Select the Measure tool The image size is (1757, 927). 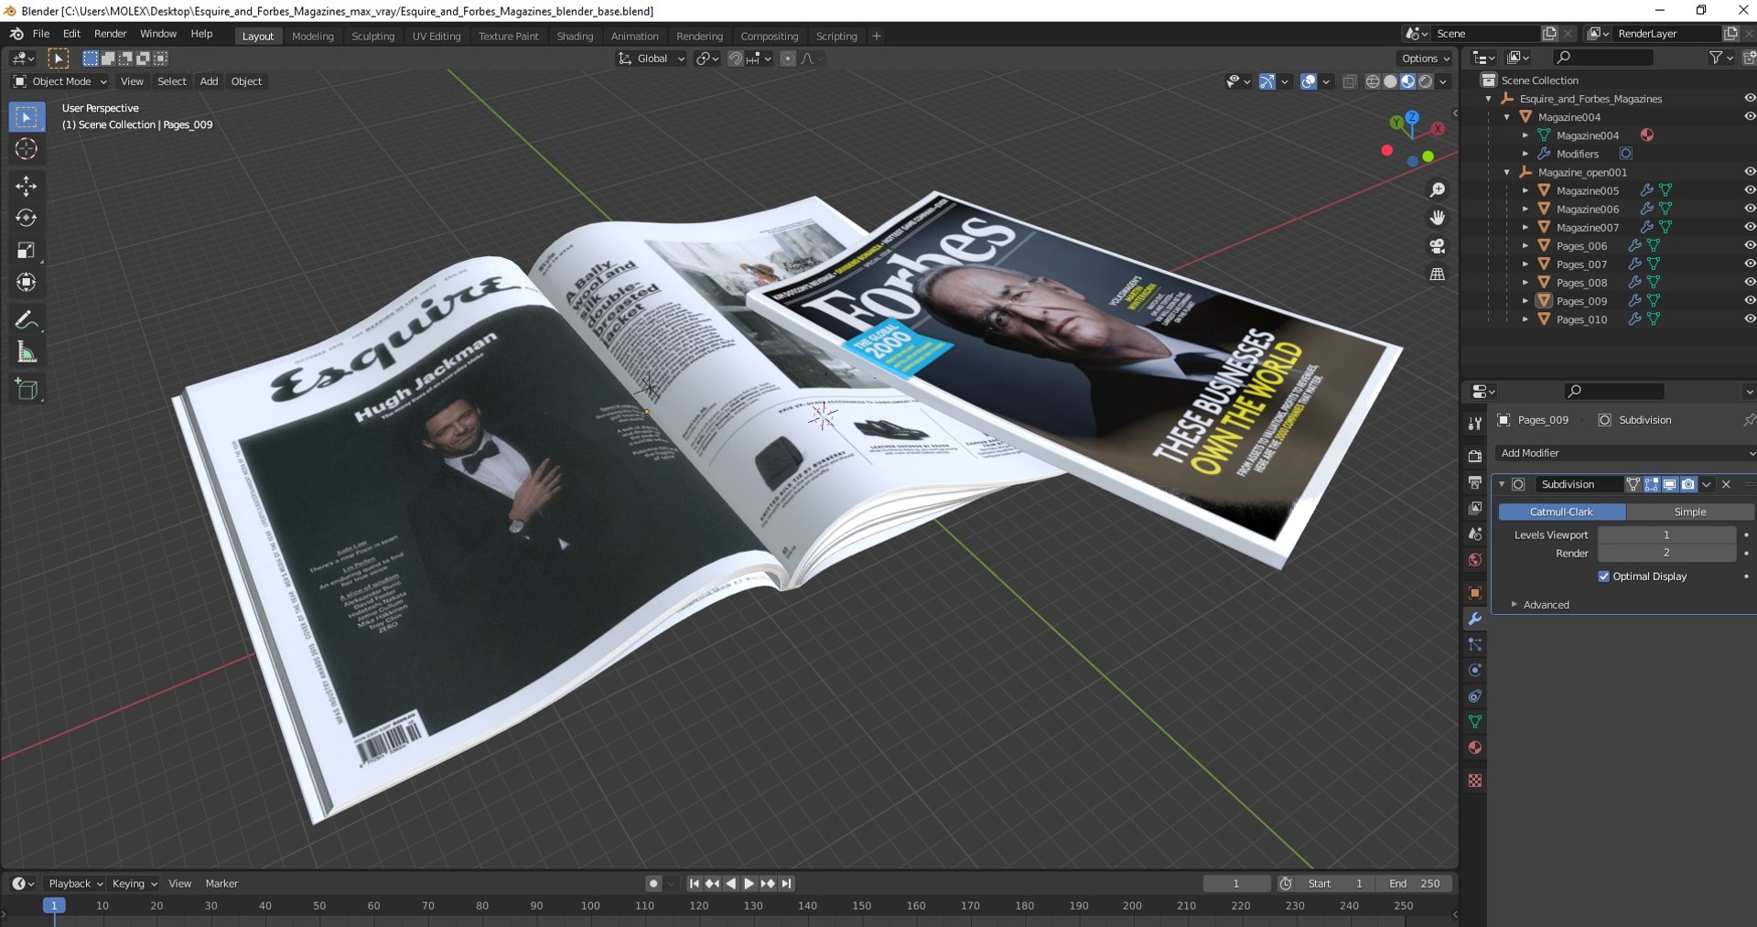[x=26, y=352]
